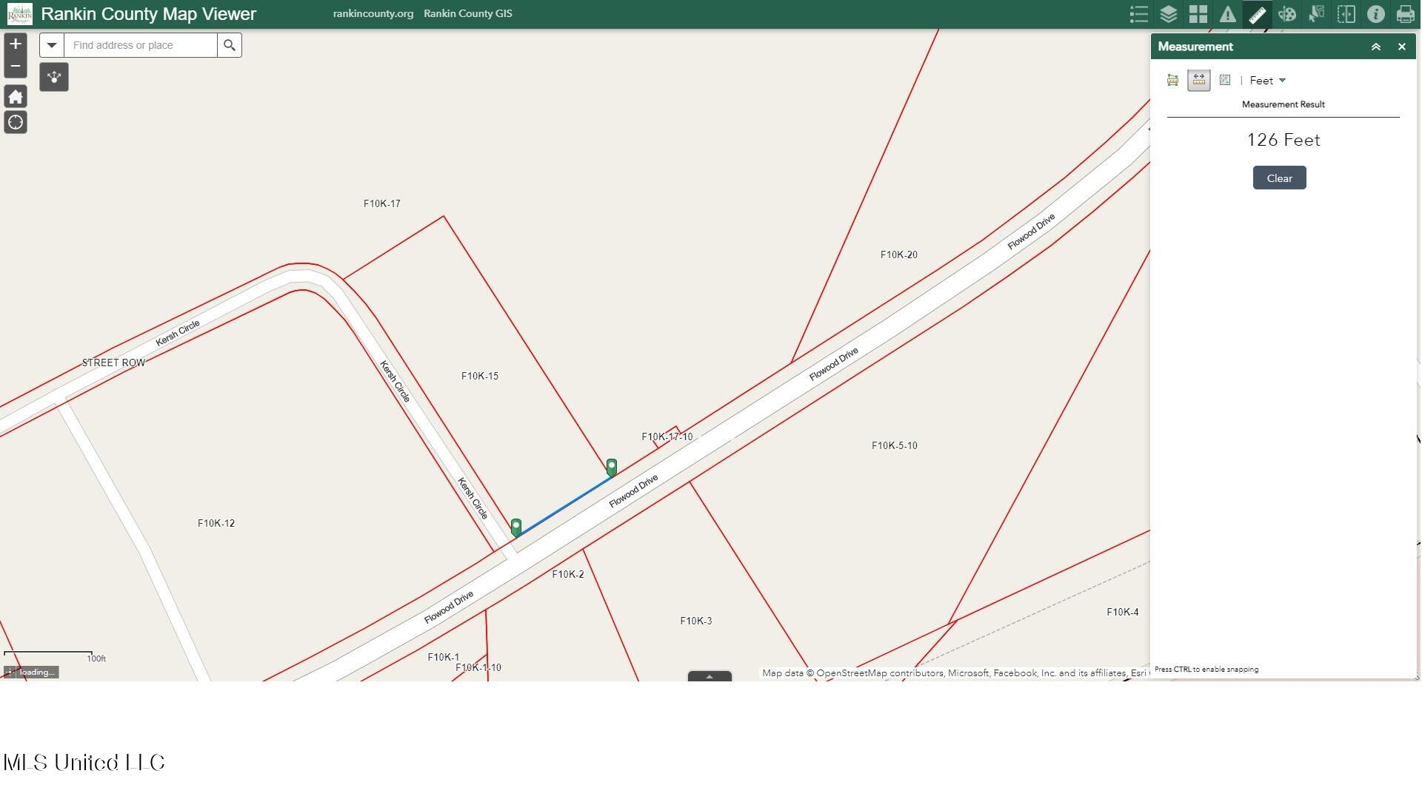Open the Select features tool

coord(1316,14)
